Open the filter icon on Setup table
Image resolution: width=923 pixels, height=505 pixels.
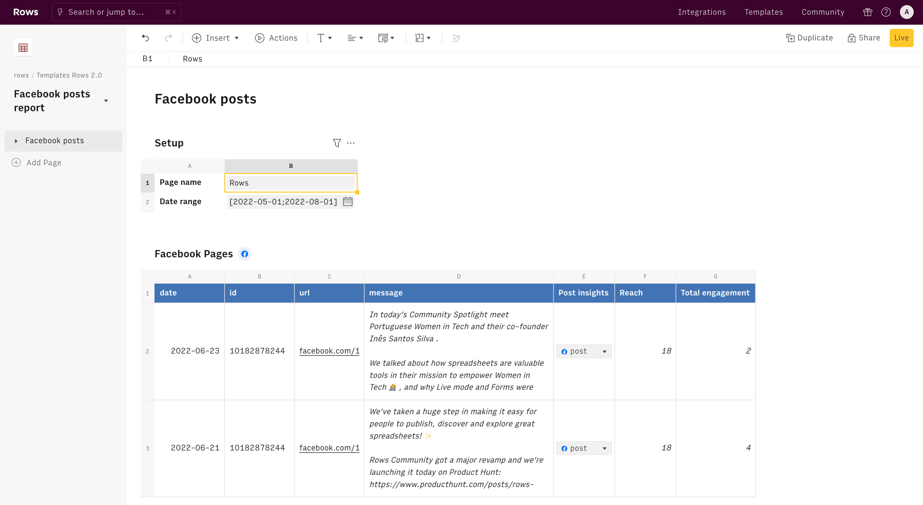337,143
